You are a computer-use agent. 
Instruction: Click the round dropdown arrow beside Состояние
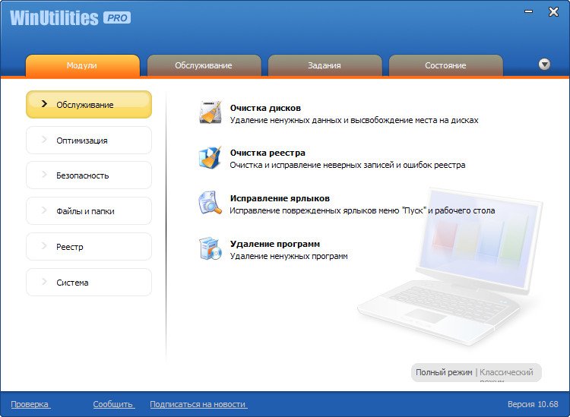coord(544,65)
